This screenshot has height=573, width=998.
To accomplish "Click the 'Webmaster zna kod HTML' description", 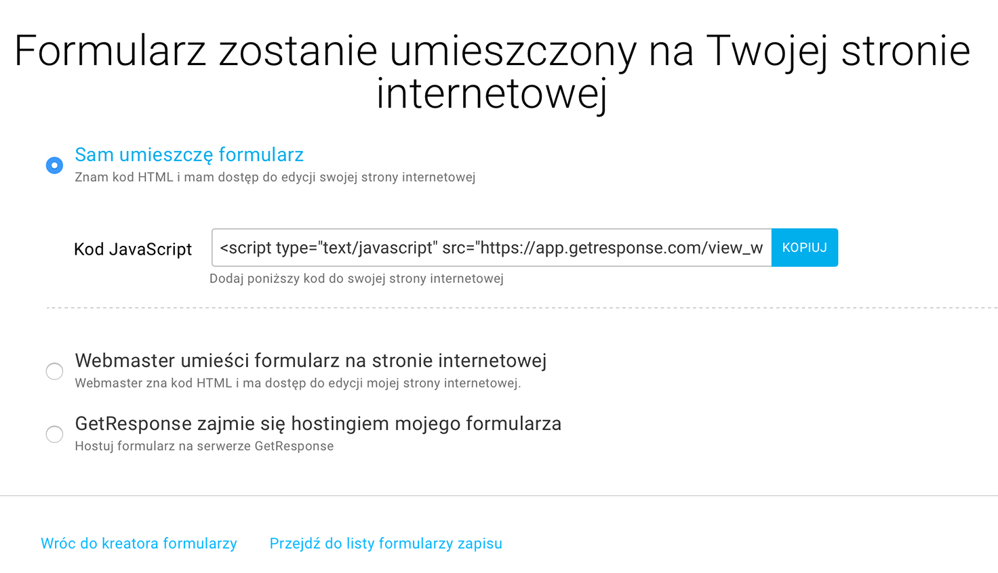I will [298, 383].
